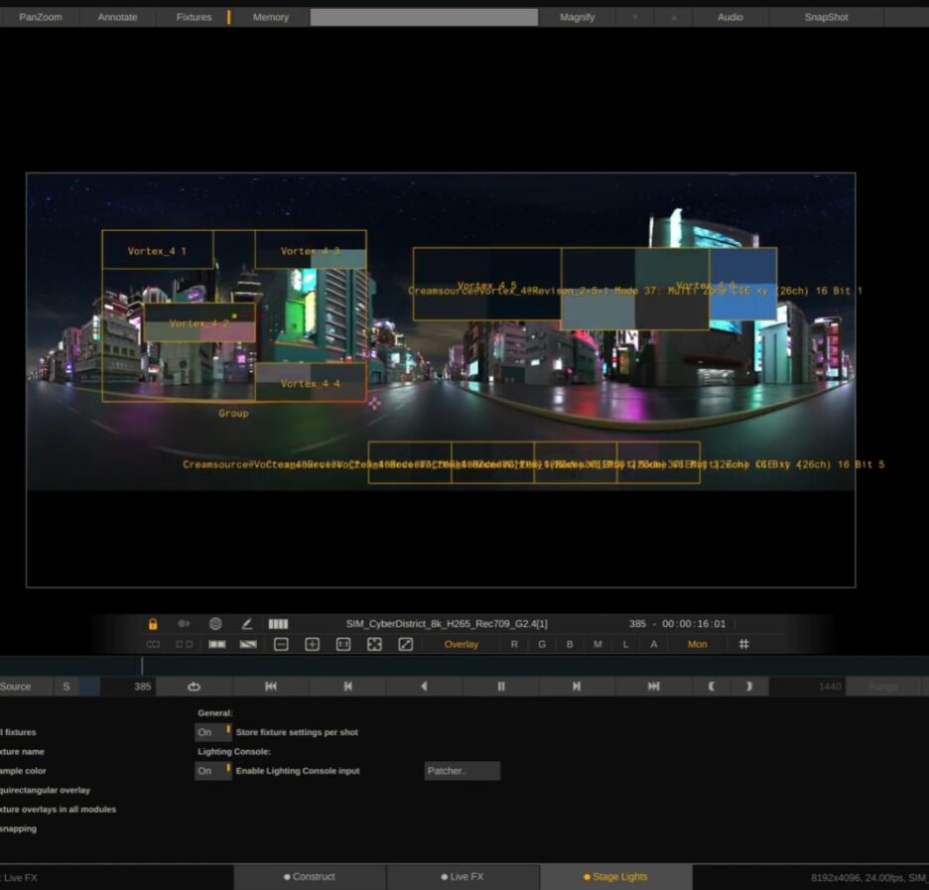Toggle Enable Lighting Console input
This screenshot has width=929, height=890.
pos(212,771)
